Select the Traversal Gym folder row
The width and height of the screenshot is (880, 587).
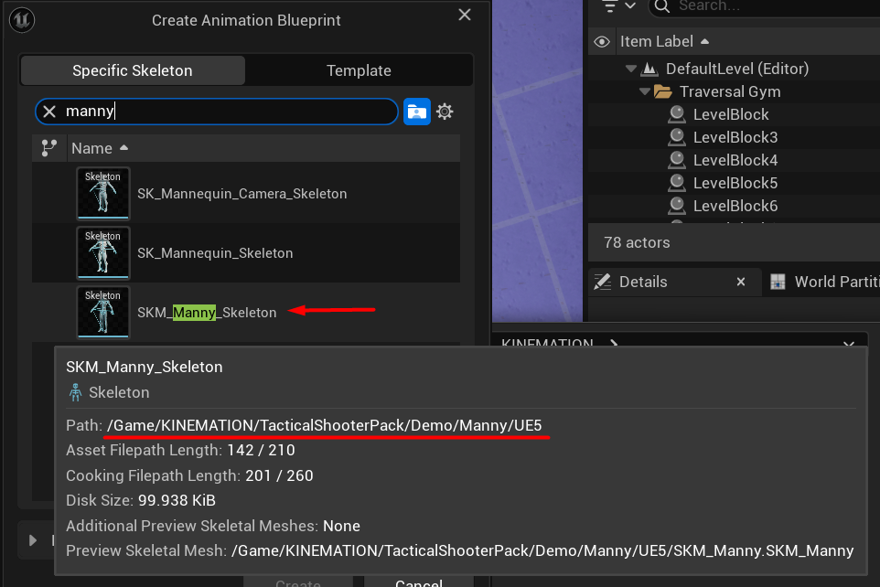click(730, 91)
